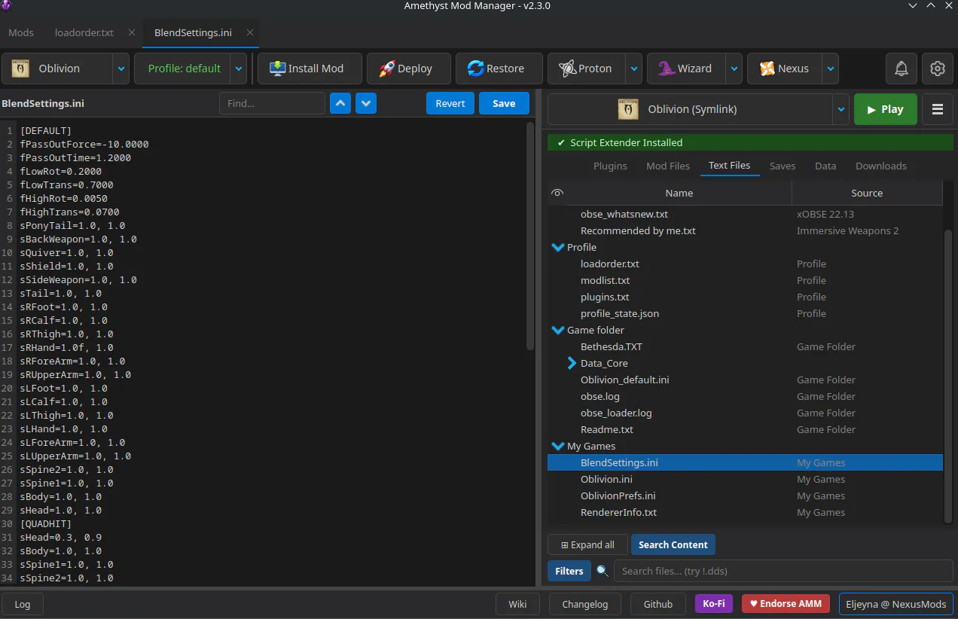Open the Ko-Fi link
The width and height of the screenshot is (958, 619).
pyautogui.click(x=714, y=604)
